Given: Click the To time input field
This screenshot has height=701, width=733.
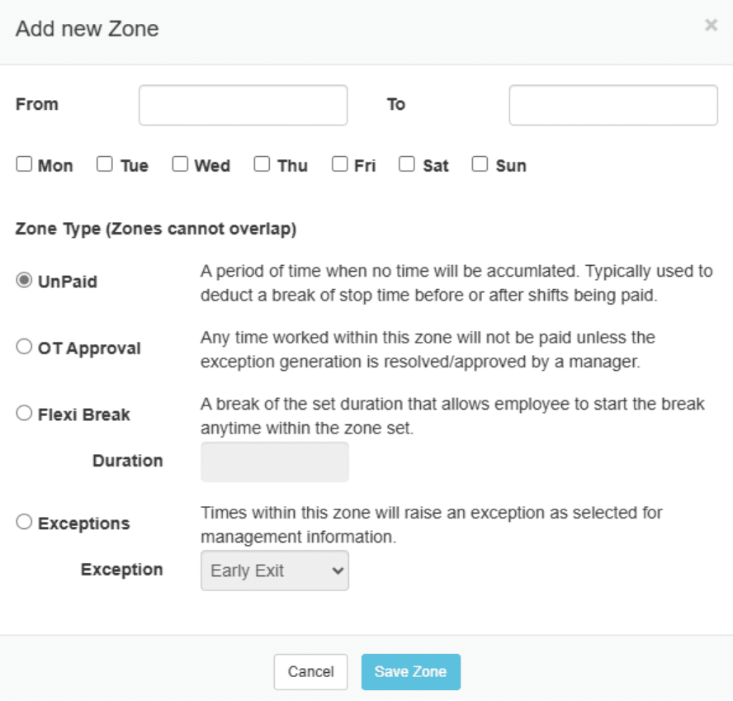Looking at the screenshot, I should tap(612, 105).
